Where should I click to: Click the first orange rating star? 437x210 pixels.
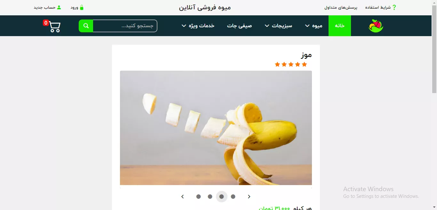coord(304,65)
